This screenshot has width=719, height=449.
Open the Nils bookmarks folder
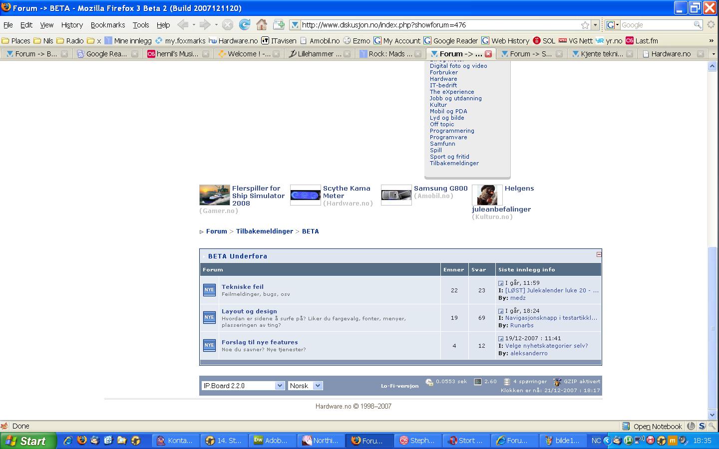tap(43, 41)
